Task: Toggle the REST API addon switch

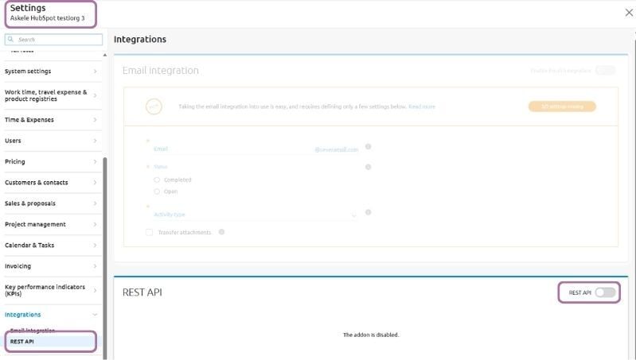Action: click(605, 292)
